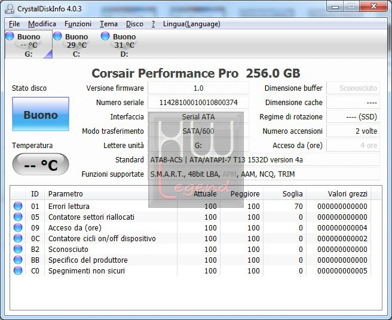This screenshot has width=392, height=320.
Task: Click the Corsair Performance Pro 256.0 GB title
Action: 196,73
